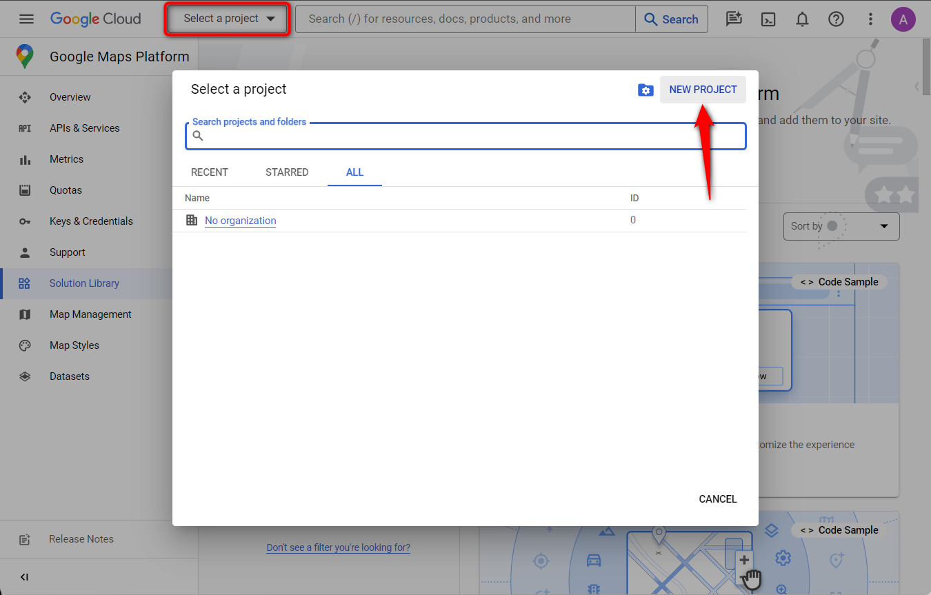
Task: Click the layers icon beside Datasets
Action: (25, 376)
